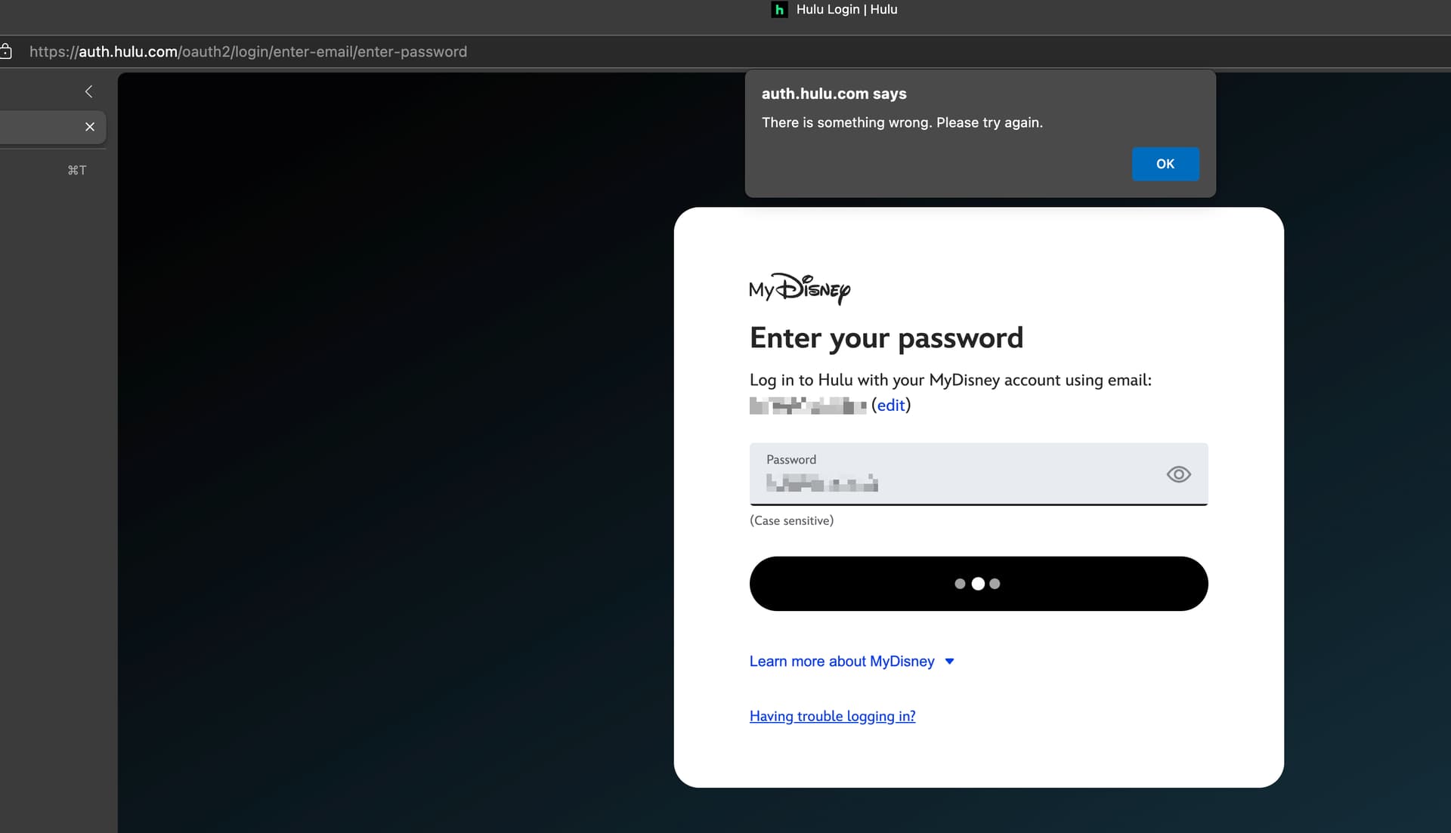Viewport: 1451px width, 833px height.
Task: Collapse the sidebar with the left chevron
Action: click(88, 91)
